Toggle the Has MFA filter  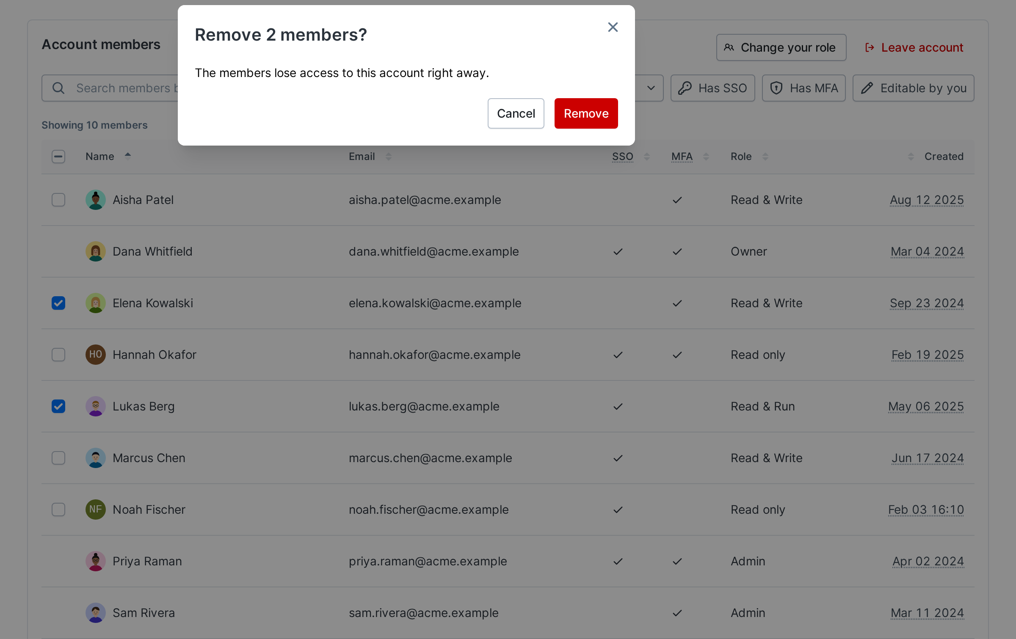point(803,88)
